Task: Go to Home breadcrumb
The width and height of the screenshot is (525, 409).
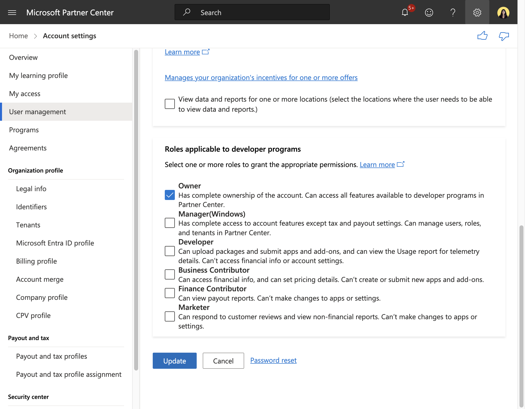Action: pyautogui.click(x=18, y=36)
